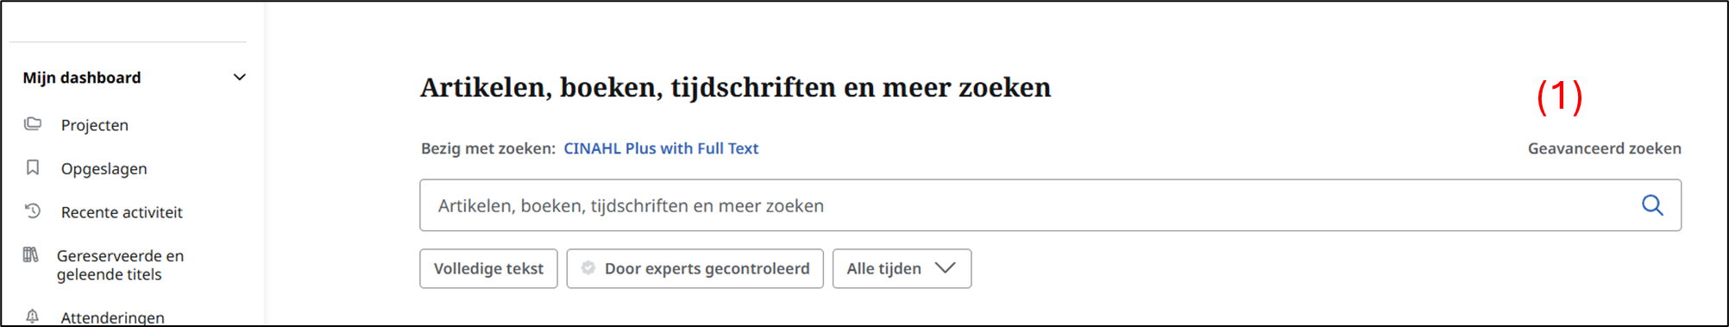Click the Projecten folder icon

pos(33,124)
